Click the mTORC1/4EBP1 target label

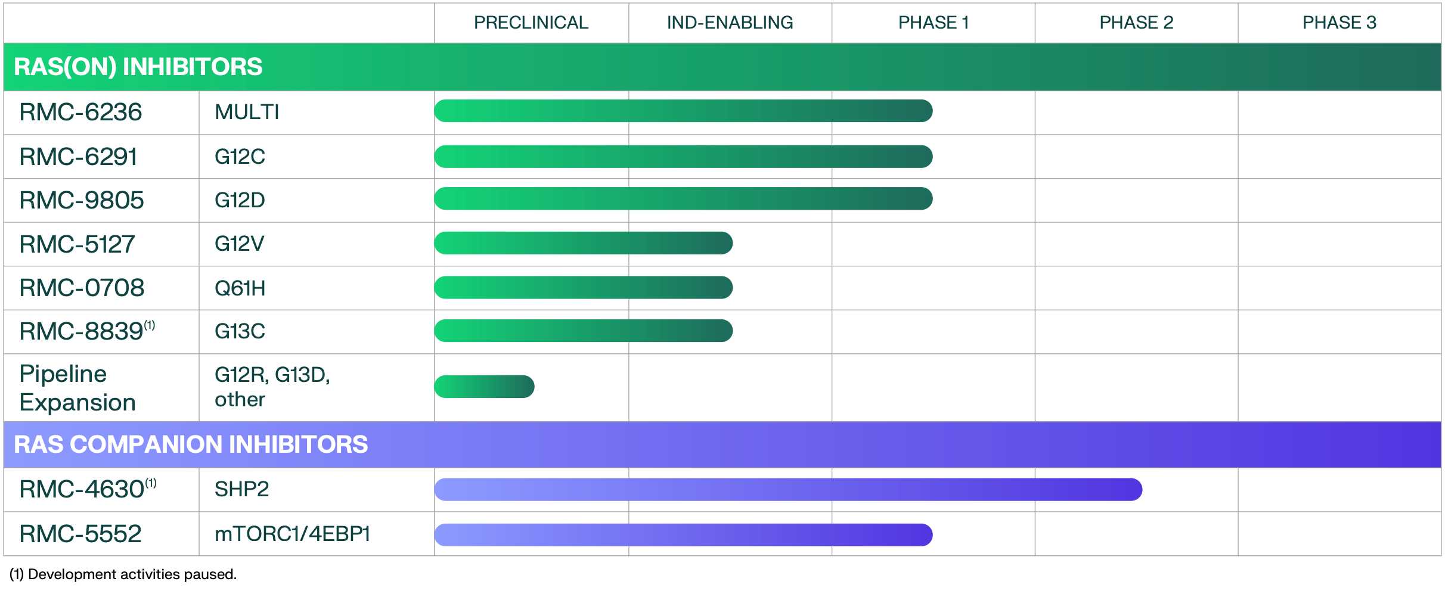tap(292, 534)
